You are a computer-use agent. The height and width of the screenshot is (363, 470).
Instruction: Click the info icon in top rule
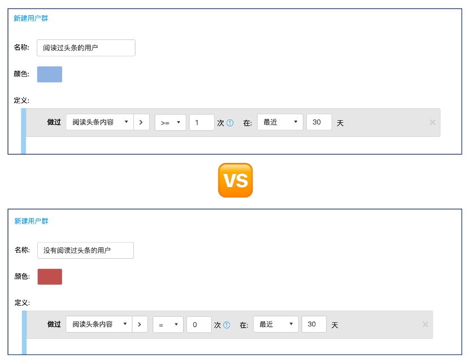[230, 122]
